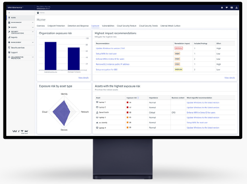Open Reports from sidebar chart icon
Screen dimensions: 247x184
click(x=9, y=37)
